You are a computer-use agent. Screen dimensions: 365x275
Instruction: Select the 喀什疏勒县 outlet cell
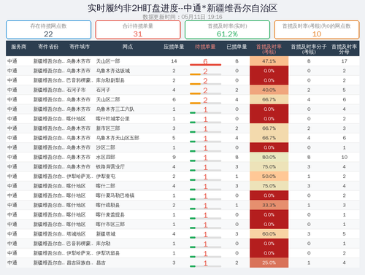(108, 205)
